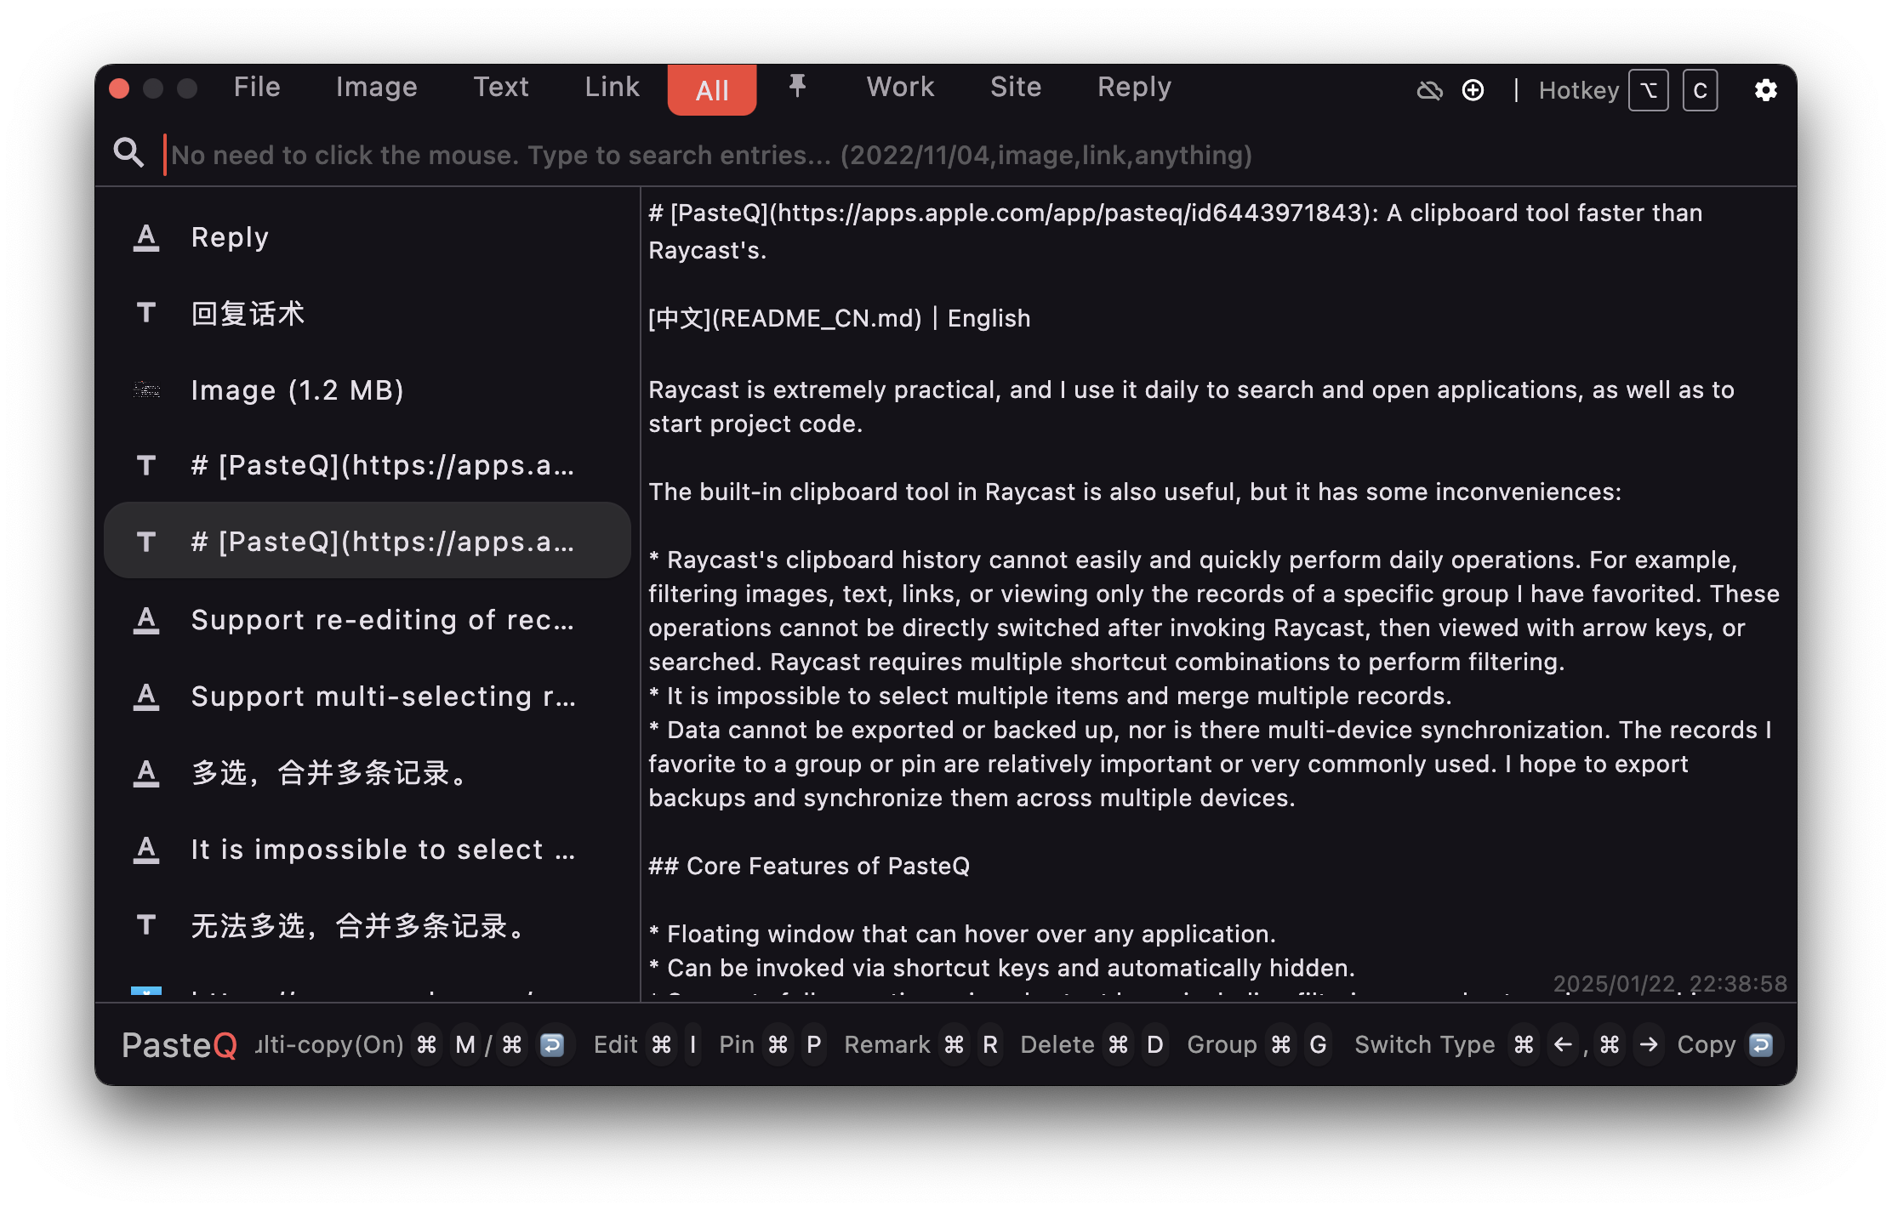Select the It is impossible to select … entry
This screenshot has height=1211, width=1892.
[368, 850]
